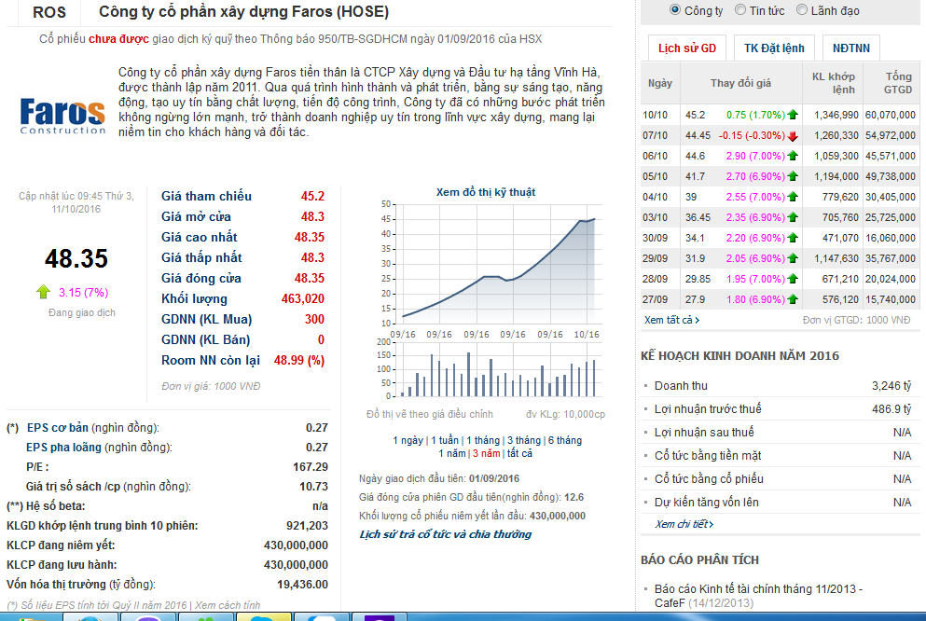Switch to the TK Đặt lệnh tab
The width and height of the screenshot is (926, 621).
(774, 48)
